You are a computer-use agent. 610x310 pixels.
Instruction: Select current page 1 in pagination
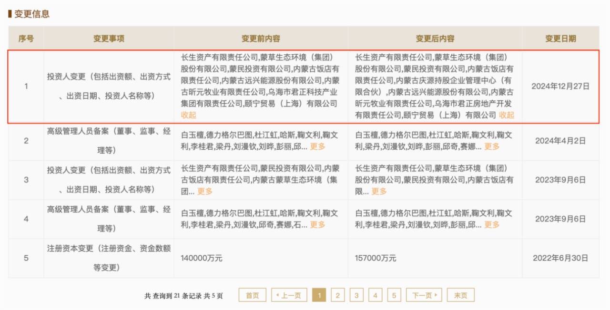pos(319,295)
